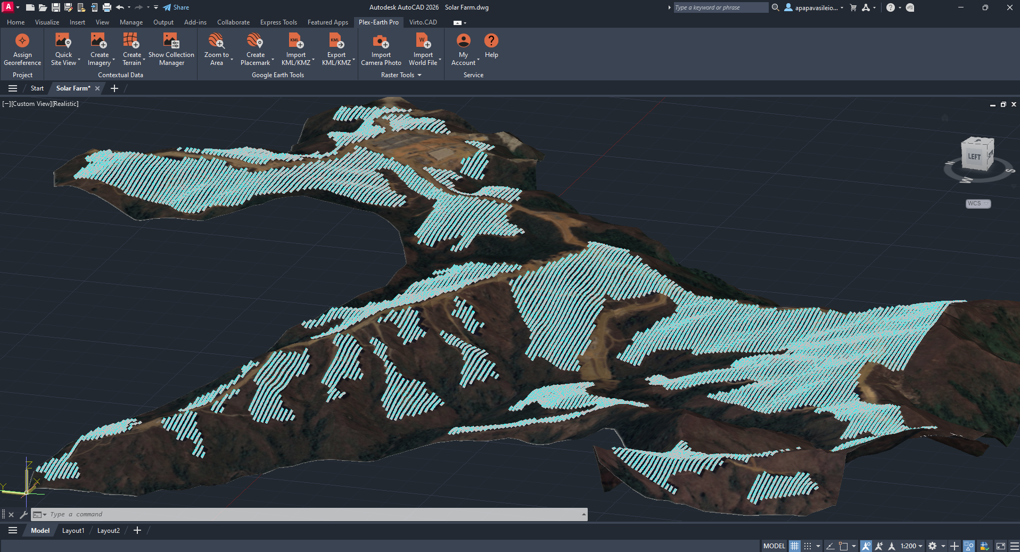Screen dimensions: 1020x552
Task: Open the Layout1 tab
Action: tap(73, 530)
